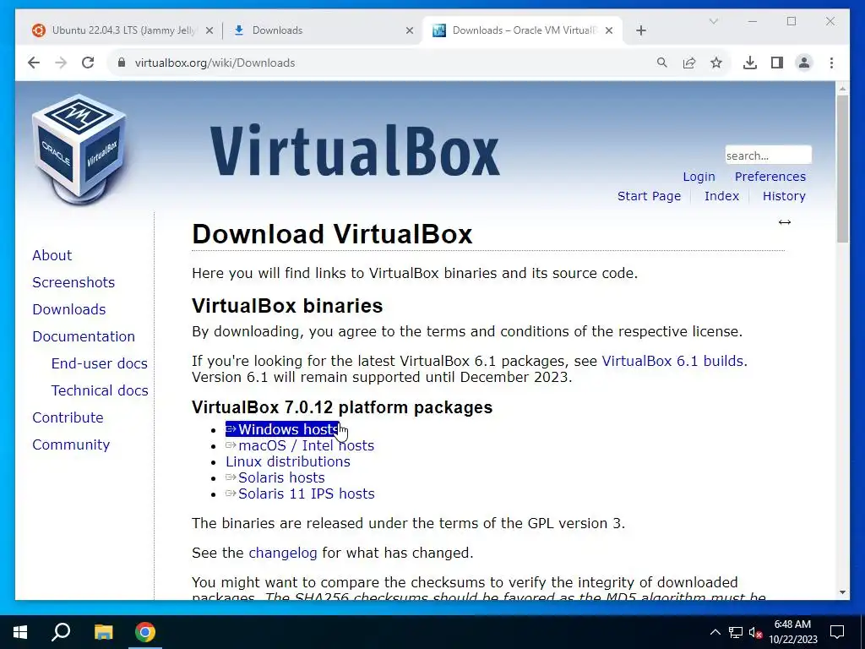Image resolution: width=865 pixels, height=649 pixels.
Task: Open Technical docs link
Action: point(100,390)
